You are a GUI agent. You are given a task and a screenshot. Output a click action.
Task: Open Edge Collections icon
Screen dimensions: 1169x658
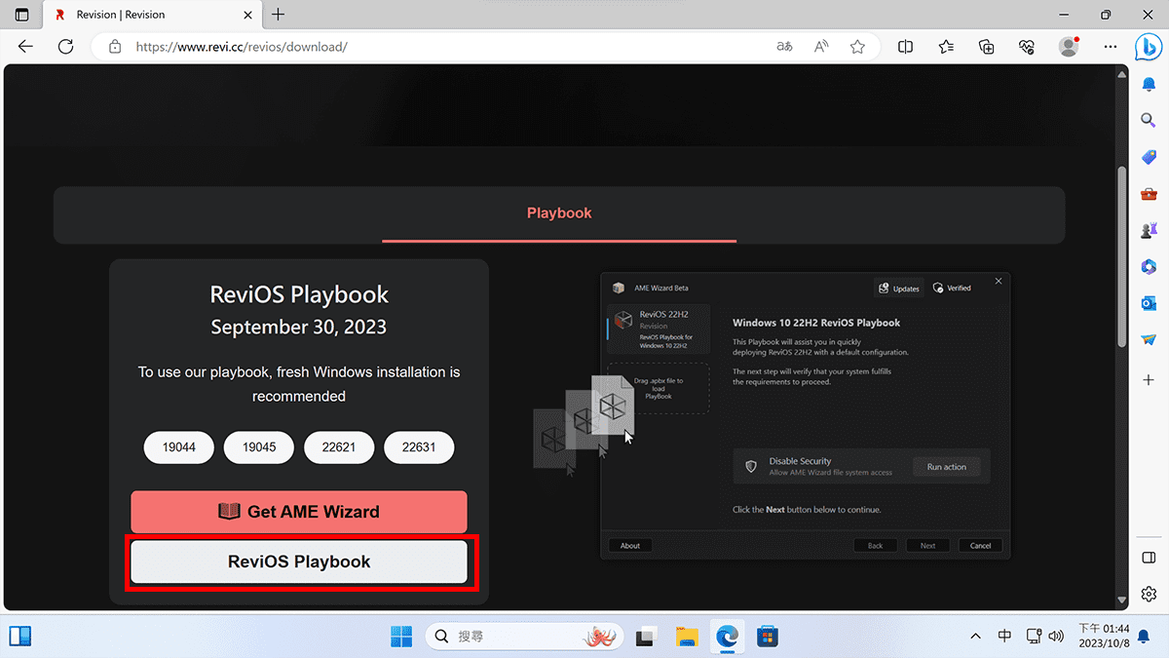pos(986,47)
